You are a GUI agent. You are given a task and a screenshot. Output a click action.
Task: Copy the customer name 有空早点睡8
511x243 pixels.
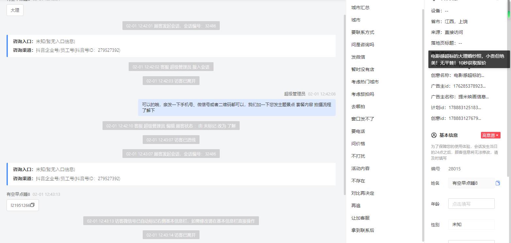click(x=498, y=183)
